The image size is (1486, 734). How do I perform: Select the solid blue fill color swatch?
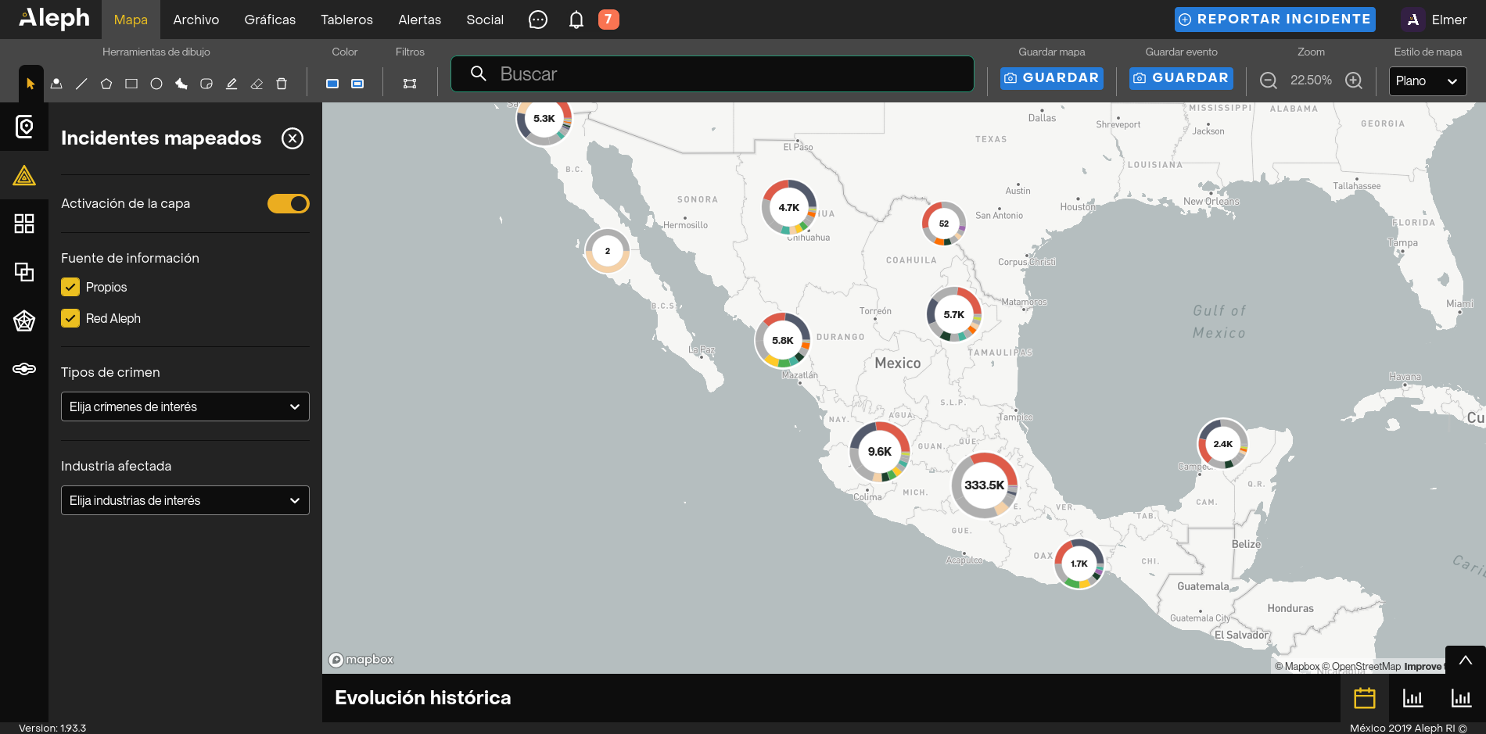coord(332,84)
